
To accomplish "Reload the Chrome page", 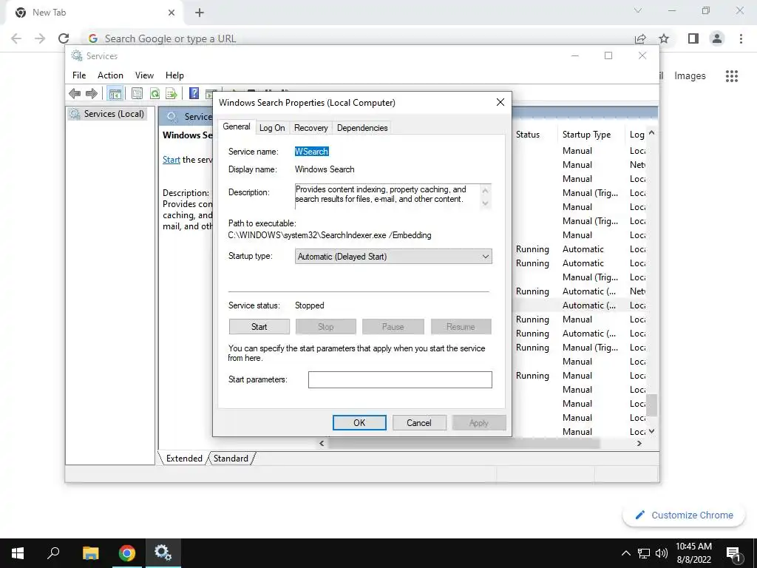I will pos(64,38).
